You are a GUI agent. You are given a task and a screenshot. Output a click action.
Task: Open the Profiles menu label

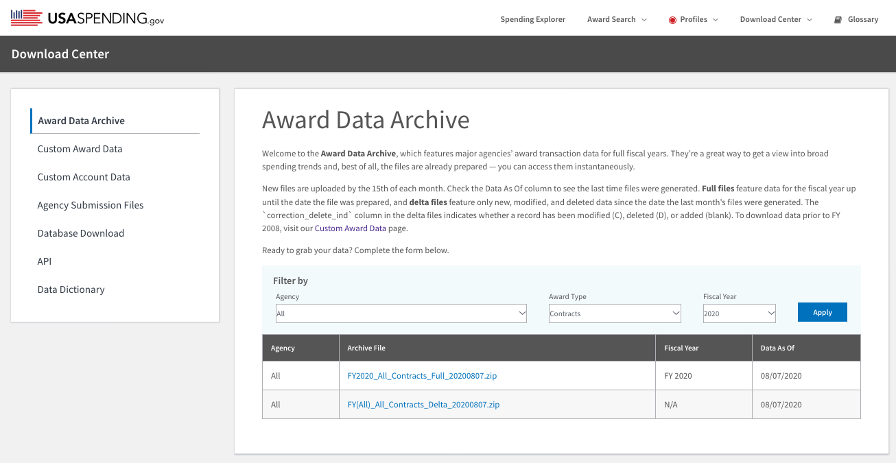[694, 19]
